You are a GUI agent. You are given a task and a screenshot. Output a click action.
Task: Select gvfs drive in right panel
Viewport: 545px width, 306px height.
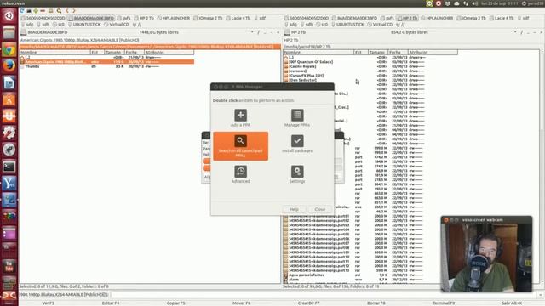click(387, 18)
